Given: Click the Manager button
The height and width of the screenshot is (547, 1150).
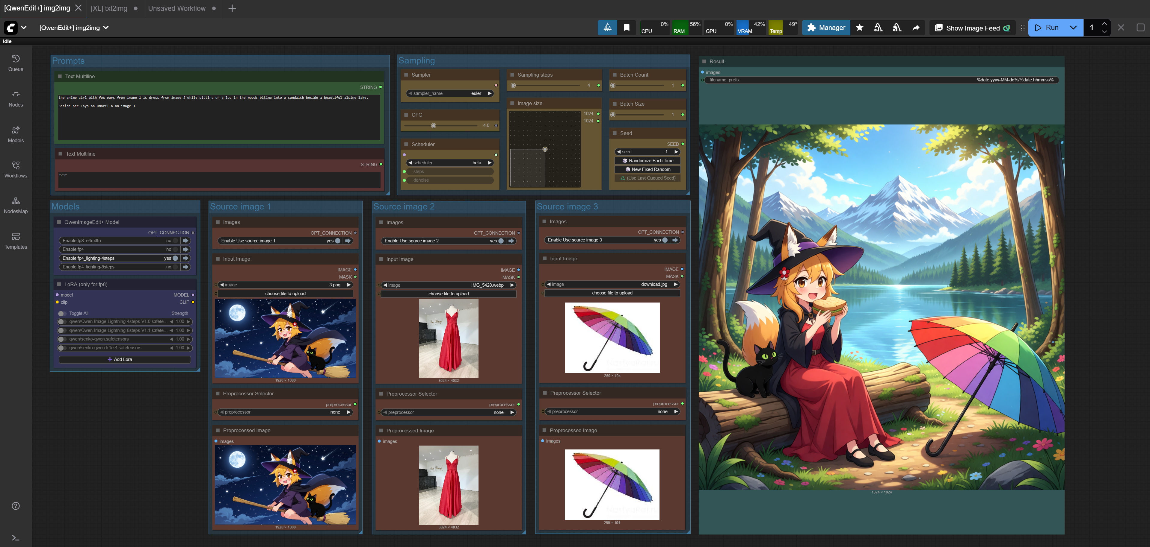Looking at the screenshot, I should (826, 28).
